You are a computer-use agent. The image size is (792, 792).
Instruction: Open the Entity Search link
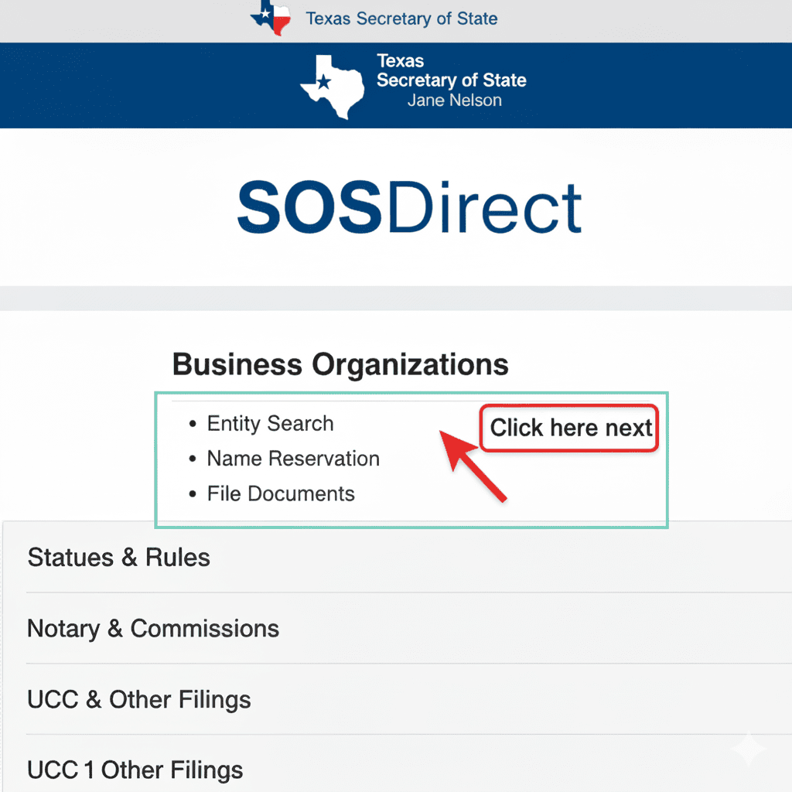point(270,424)
